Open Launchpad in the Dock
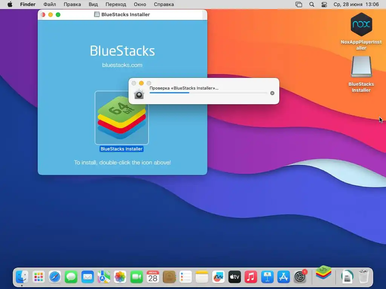Image resolution: width=386 pixels, height=289 pixels. pos(38,277)
